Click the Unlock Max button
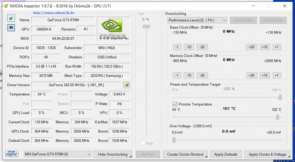 (x=273, y=20)
